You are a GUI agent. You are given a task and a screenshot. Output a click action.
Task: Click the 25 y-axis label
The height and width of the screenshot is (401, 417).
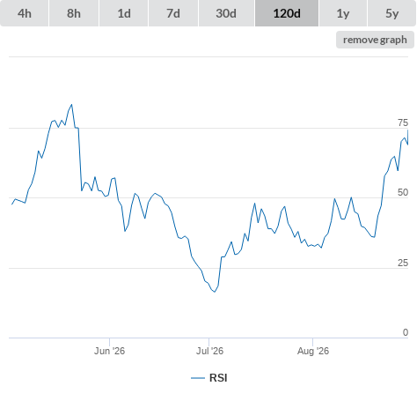(403, 263)
